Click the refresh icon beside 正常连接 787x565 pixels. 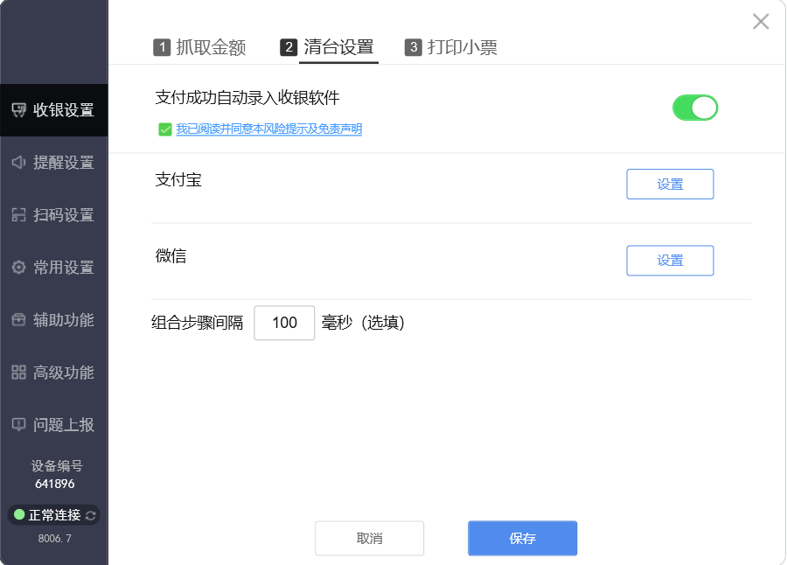point(91,515)
